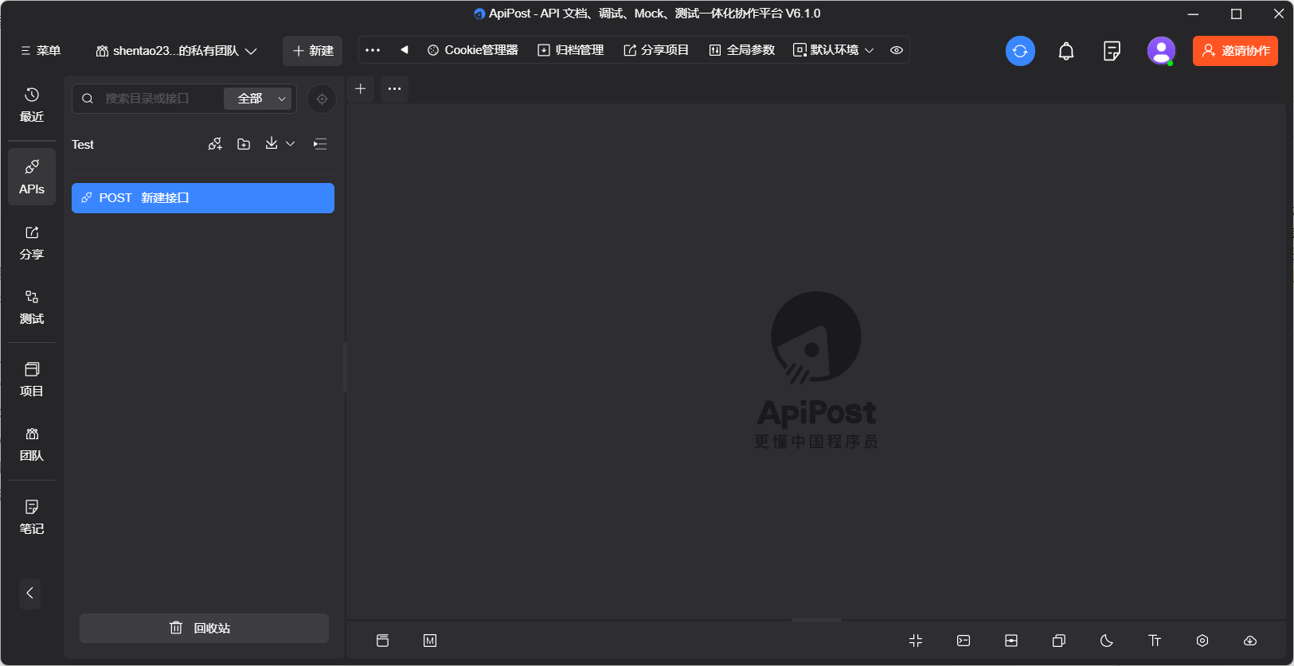This screenshot has height=666, width=1294.
Task: Expand the import options chevron
Action: click(x=291, y=144)
